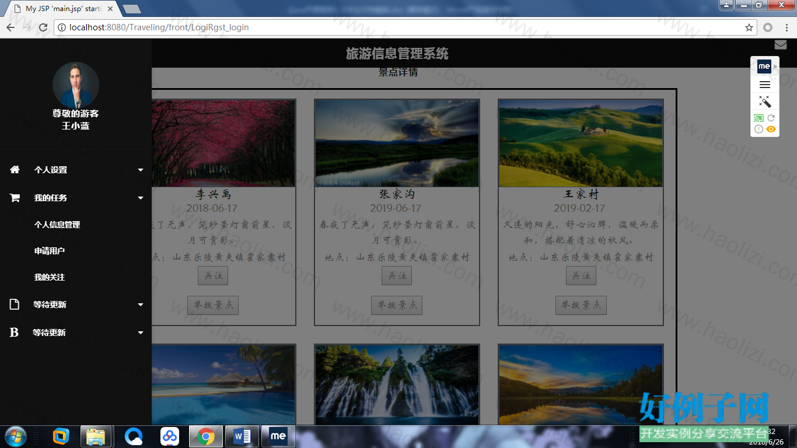Click the bold B icon in the sidebar
Screen dimensions: 797x448
[x=15, y=332]
